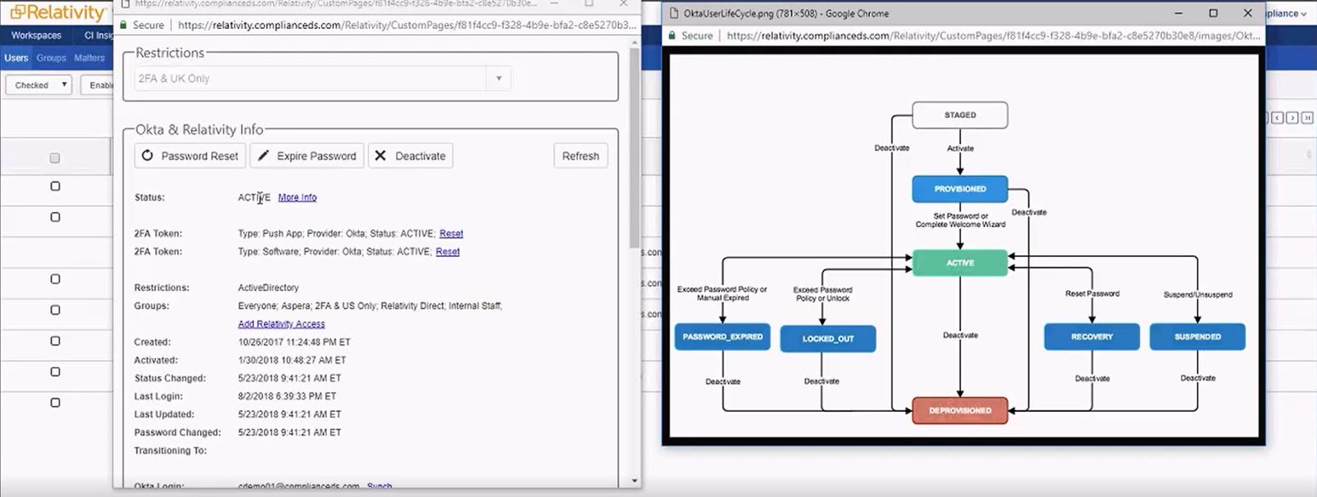Viewport: 1317px width, 497px height.
Task: Click the popup scrollbar down arrow
Action: click(x=634, y=481)
